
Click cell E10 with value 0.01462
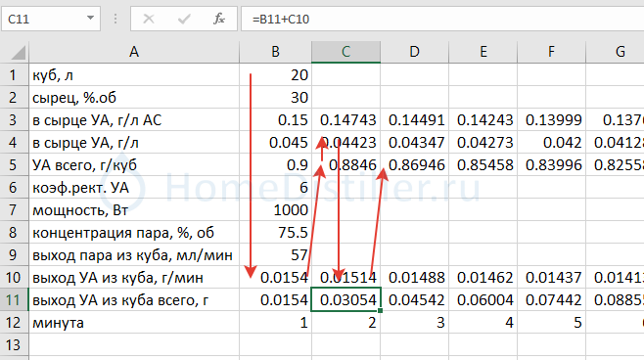483,278
